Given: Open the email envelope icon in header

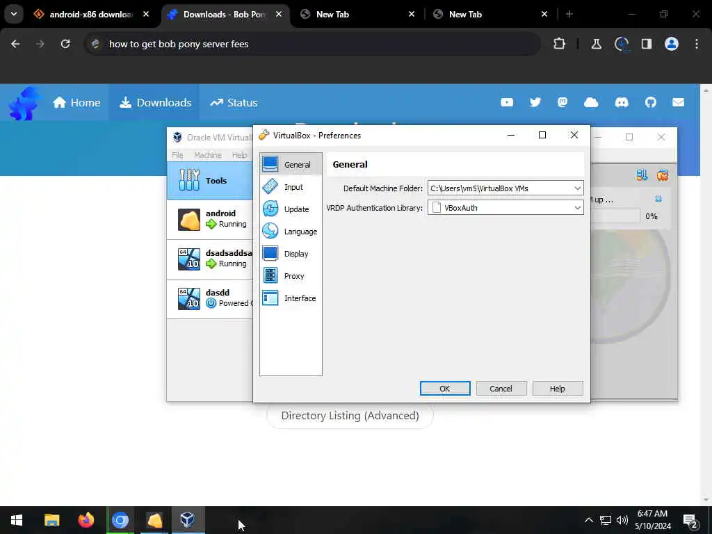Looking at the screenshot, I should (x=679, y=103).
